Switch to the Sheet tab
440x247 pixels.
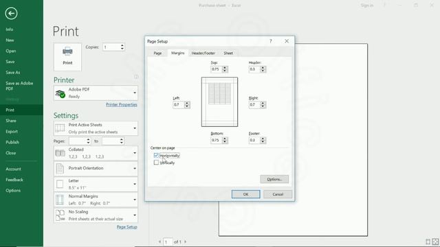click(x=228, y=53)
